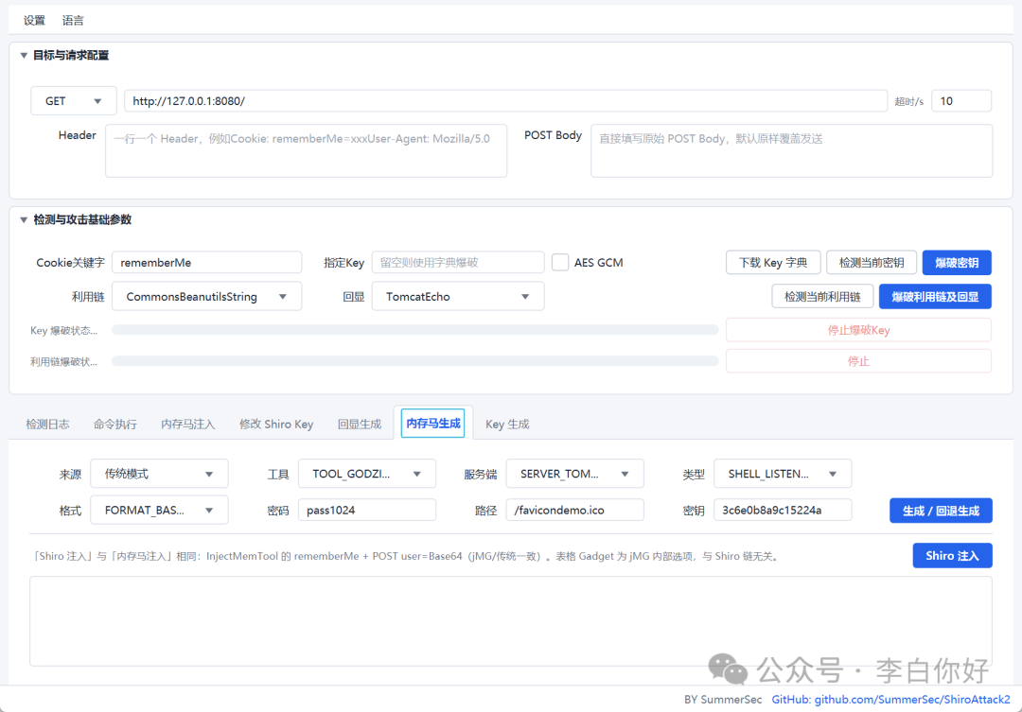Click the Header text area
This screenshot has width=1022, height=712.
tap(307, 150)
